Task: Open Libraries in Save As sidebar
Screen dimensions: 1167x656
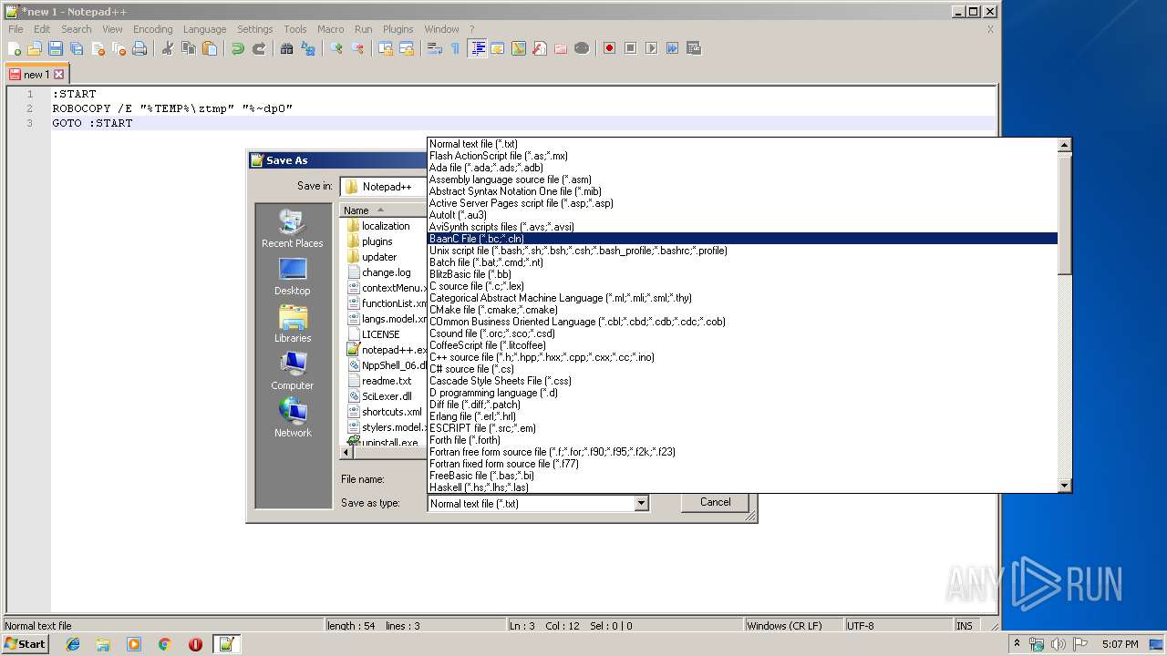Action: click(293, 324)
